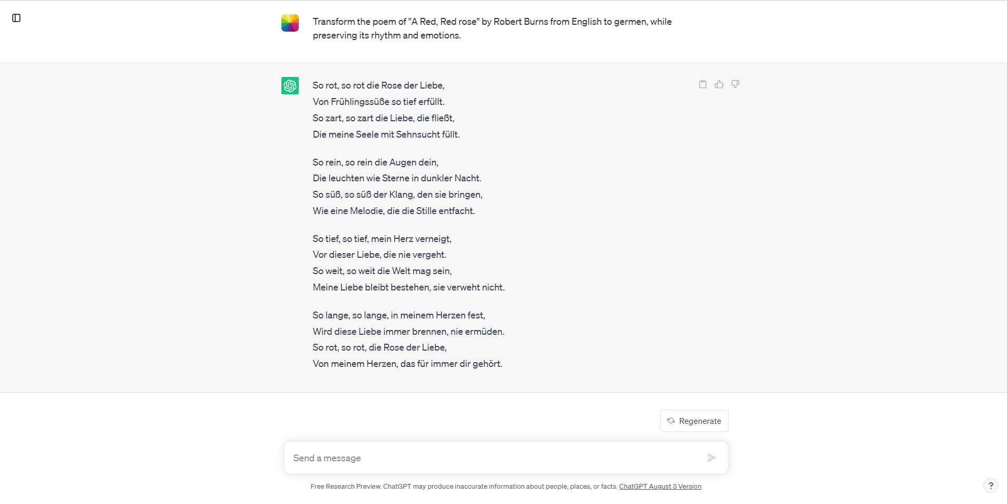Click the line 'So rot, so rot die Rose der Liebe,'
This screenshot has height=504, width=1007.
pos(378,85)
